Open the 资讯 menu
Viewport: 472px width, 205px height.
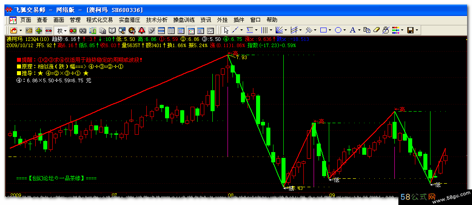206,20
